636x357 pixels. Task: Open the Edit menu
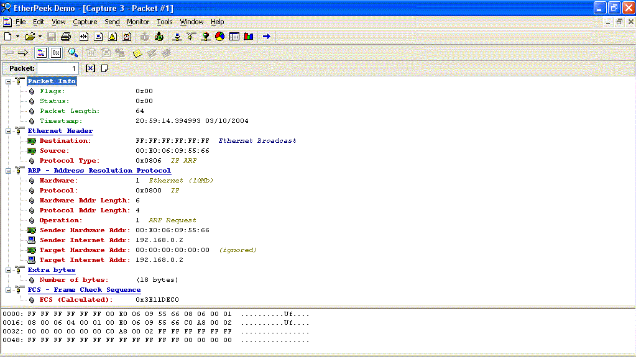click(x=39, y=22)
